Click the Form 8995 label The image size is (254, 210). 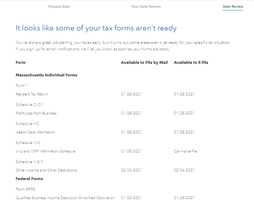click(x=25, y=189)
